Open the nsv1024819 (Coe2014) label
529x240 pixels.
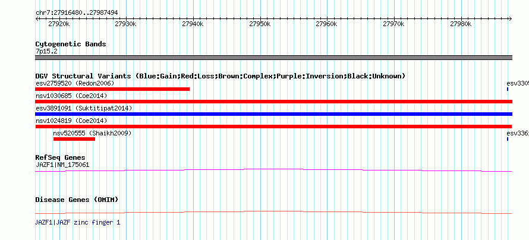pos(71,121)
